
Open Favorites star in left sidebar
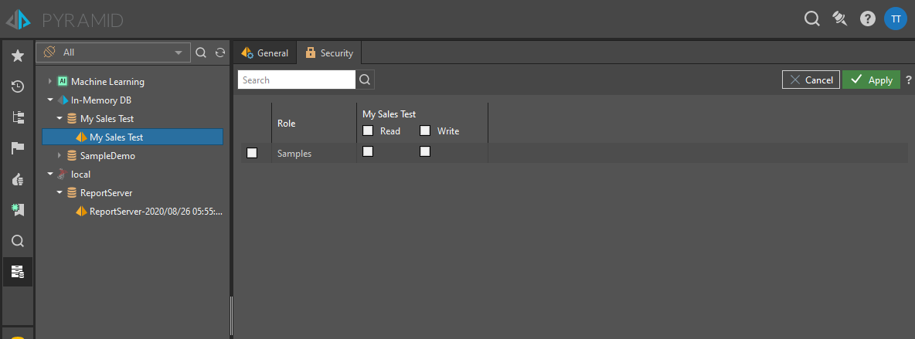pos(18,56)
